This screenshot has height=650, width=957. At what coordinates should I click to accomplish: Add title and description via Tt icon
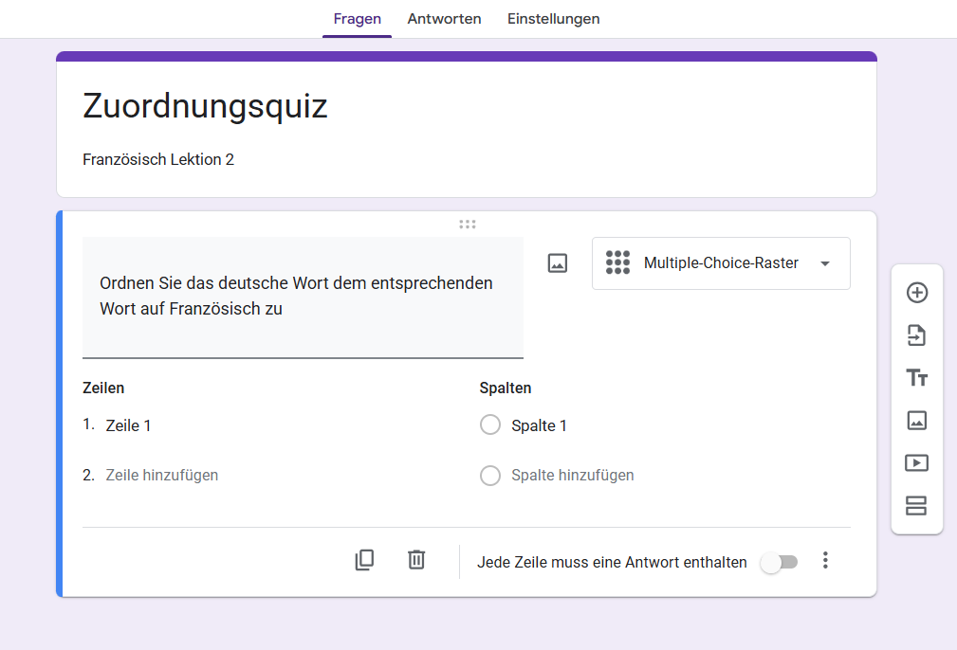point(916,377)
